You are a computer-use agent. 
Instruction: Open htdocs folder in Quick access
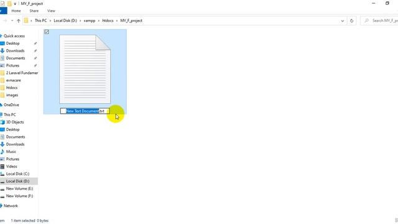click(x=12, y=88)
